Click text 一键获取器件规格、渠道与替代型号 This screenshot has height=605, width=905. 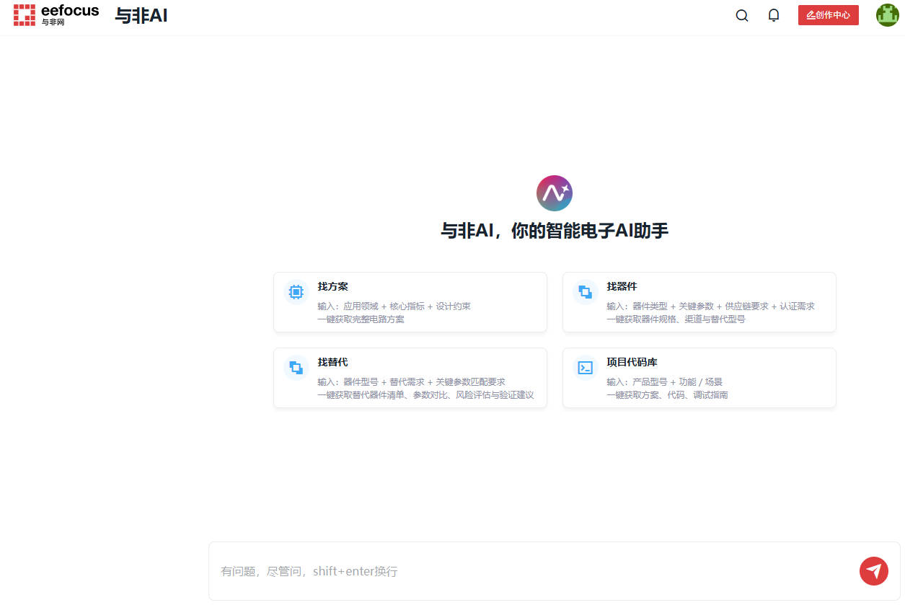coord(676,319)
